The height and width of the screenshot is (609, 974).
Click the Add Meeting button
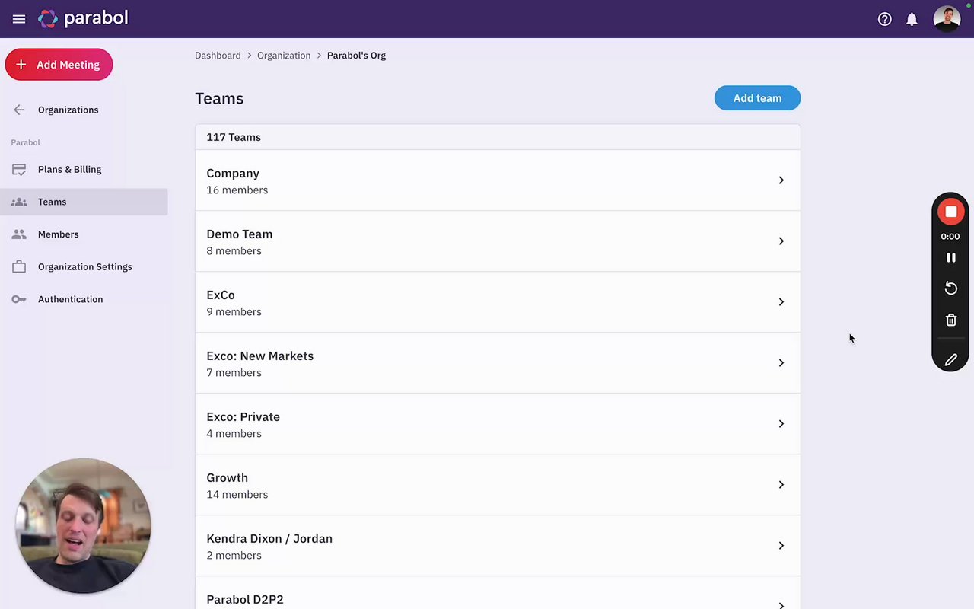[59, 65]
